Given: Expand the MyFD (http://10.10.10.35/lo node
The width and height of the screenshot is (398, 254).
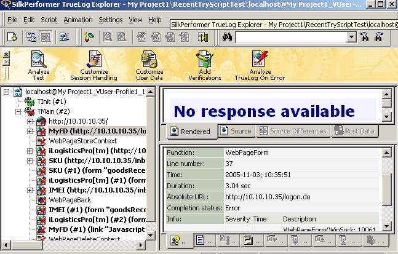Looking at the screenshot, I should click(30, 131).
